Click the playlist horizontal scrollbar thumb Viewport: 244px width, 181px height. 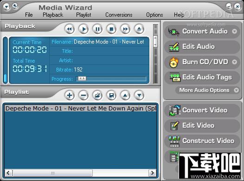coord(52,173)
